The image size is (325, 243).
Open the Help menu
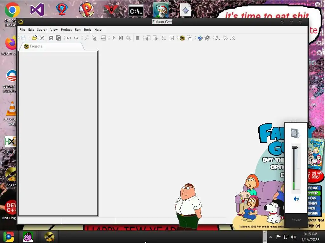point(98,29)
